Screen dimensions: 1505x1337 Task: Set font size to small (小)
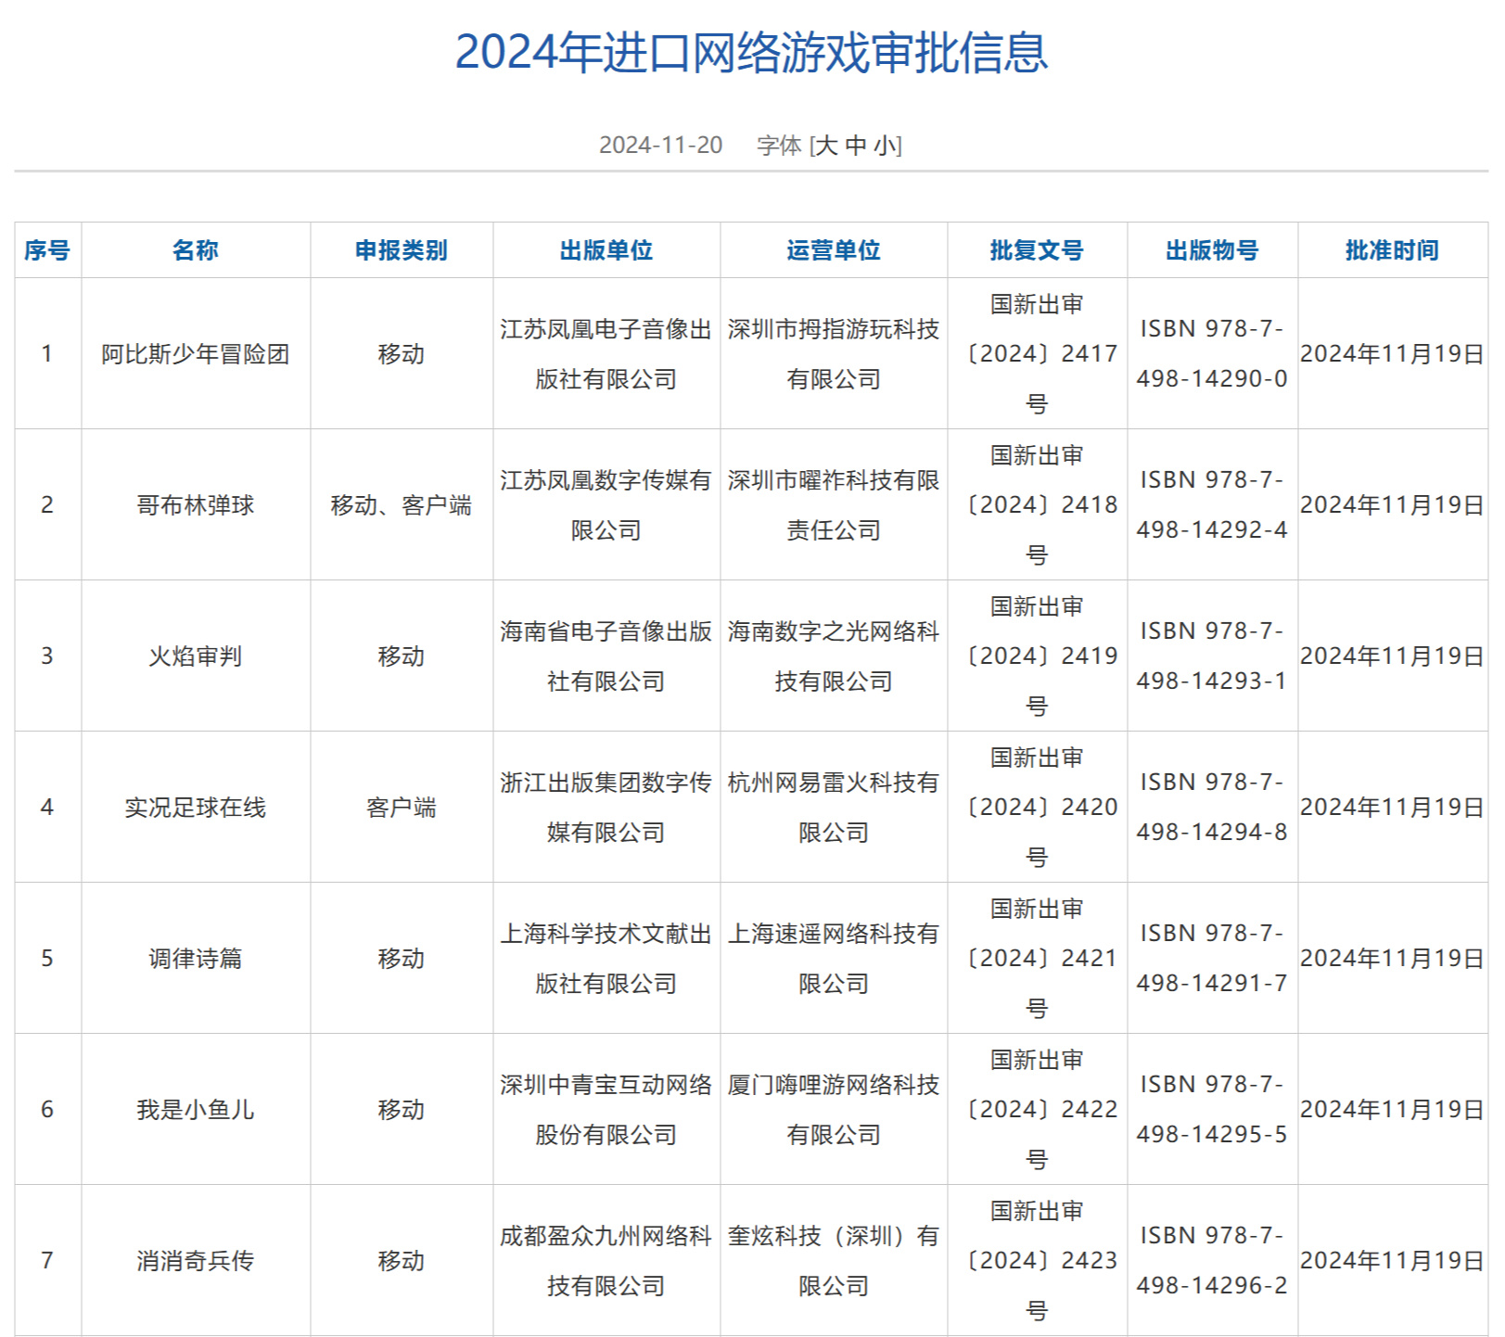[x=885, y=146]
